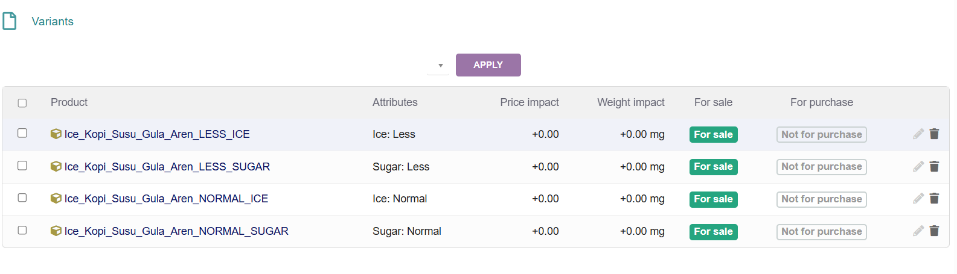Check the Ice_Kopi_Susu_Gula_Aren_LESS_ICE row checkbox
The height and width of the screenshot is (274, 957).
click(22, 133)
